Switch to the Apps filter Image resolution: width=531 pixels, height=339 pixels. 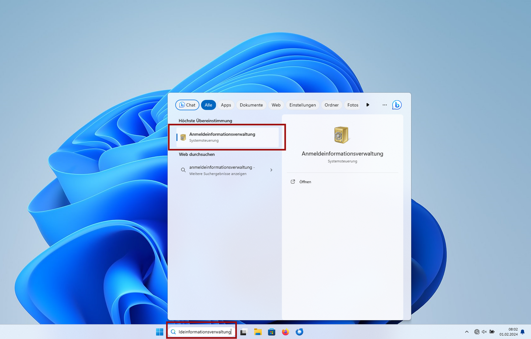pos(226,105)
